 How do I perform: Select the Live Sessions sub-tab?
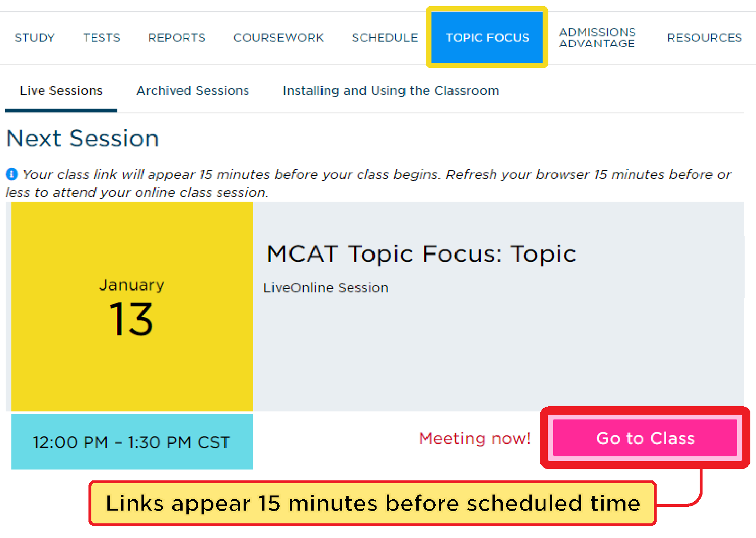coord(61,91)
